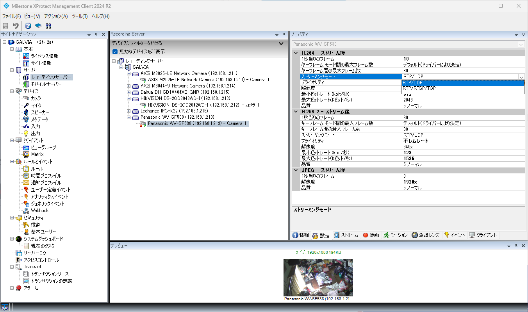Open モバイルサーバー node
This screenshot has width=528, height=312.
coord(46,84)
